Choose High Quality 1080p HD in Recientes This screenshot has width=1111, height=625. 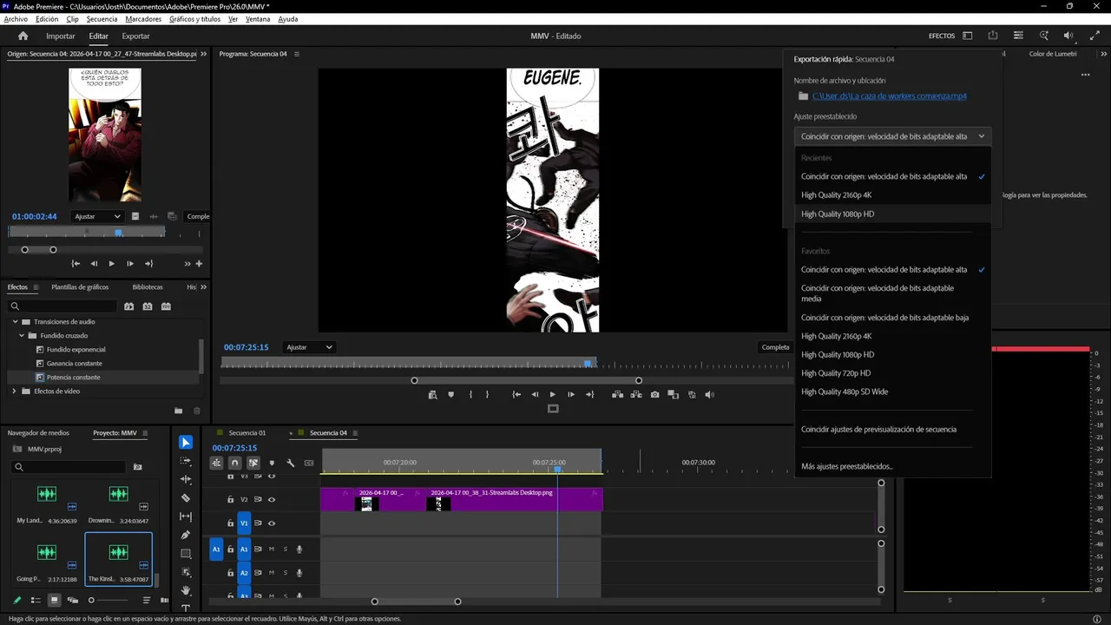point(892,214)
